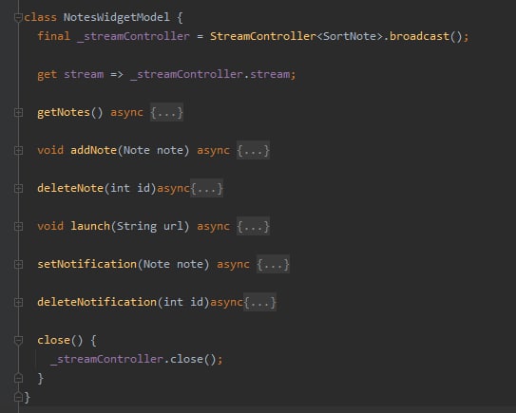Click the 'class' keyword
The image size is (516, 413).
pos(40,17)
